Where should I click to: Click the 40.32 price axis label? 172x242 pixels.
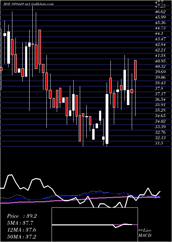click(160, 66)
